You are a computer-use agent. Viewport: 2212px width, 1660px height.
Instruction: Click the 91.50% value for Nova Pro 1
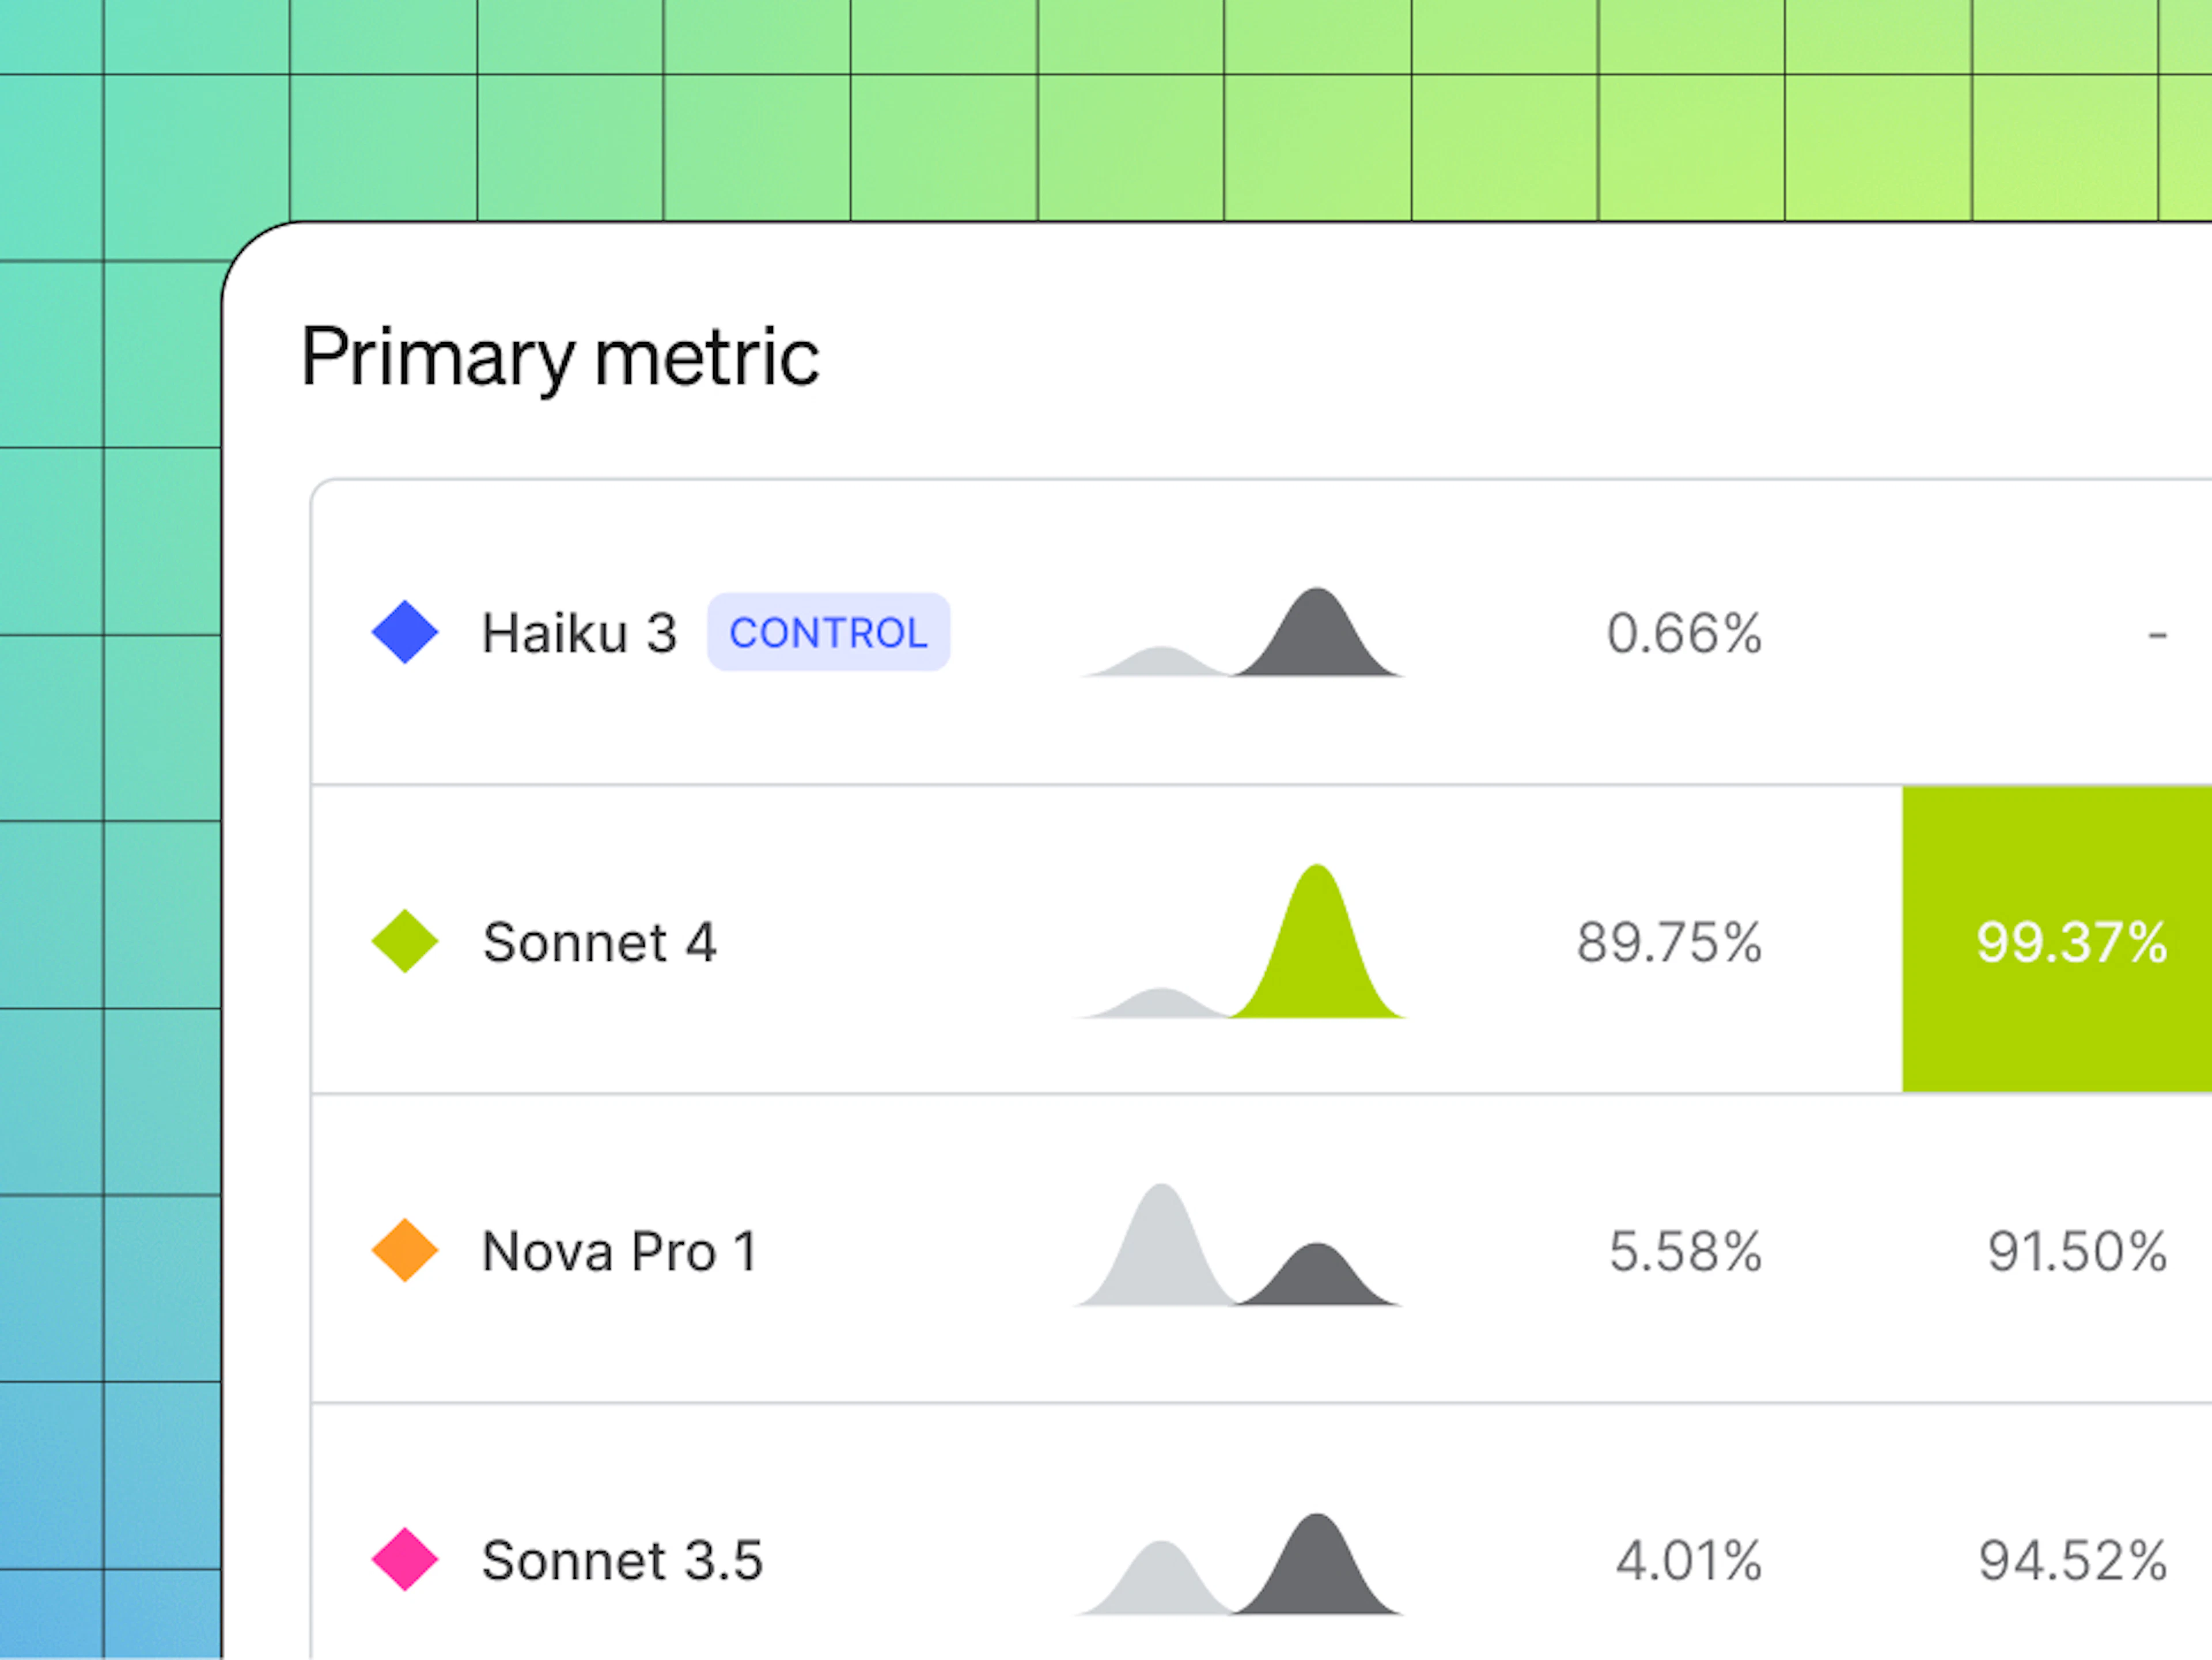pos(2077,1251)
